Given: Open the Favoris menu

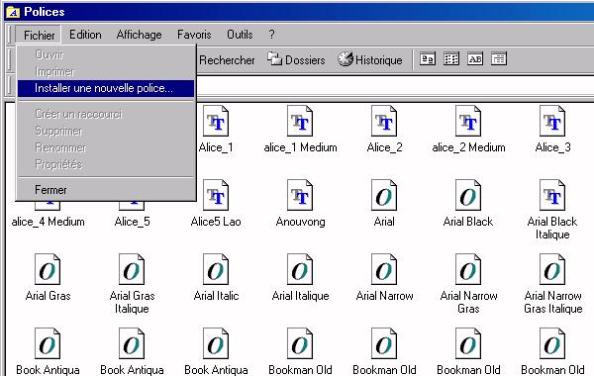Looking at the screenshot, I should coord(194,35).
